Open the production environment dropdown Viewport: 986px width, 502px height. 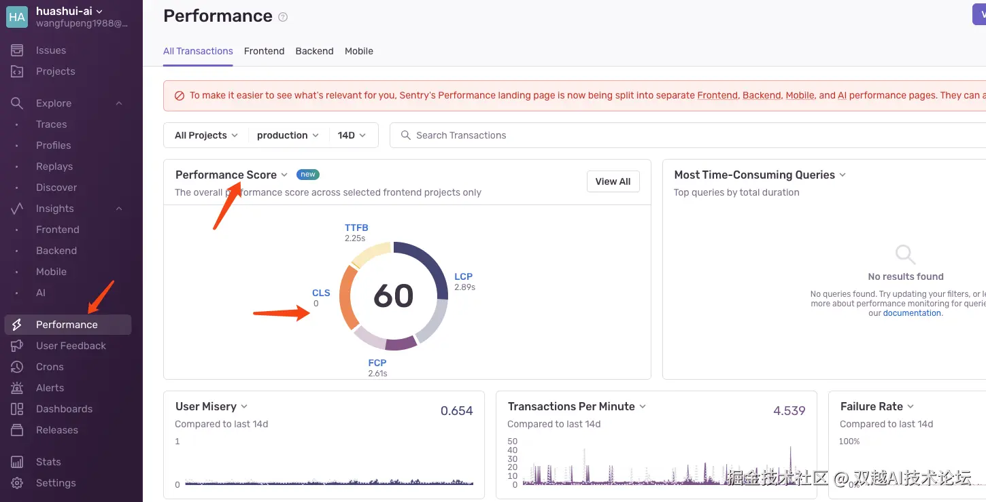[288, 135]
